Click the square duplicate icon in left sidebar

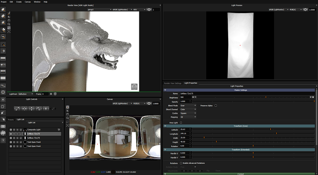[x=3, y=106]
